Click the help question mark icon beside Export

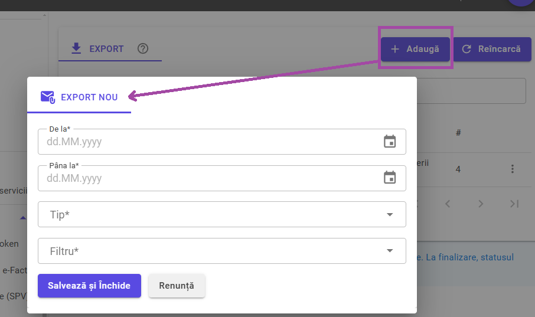pyautogui.click(x=142, y=49)
